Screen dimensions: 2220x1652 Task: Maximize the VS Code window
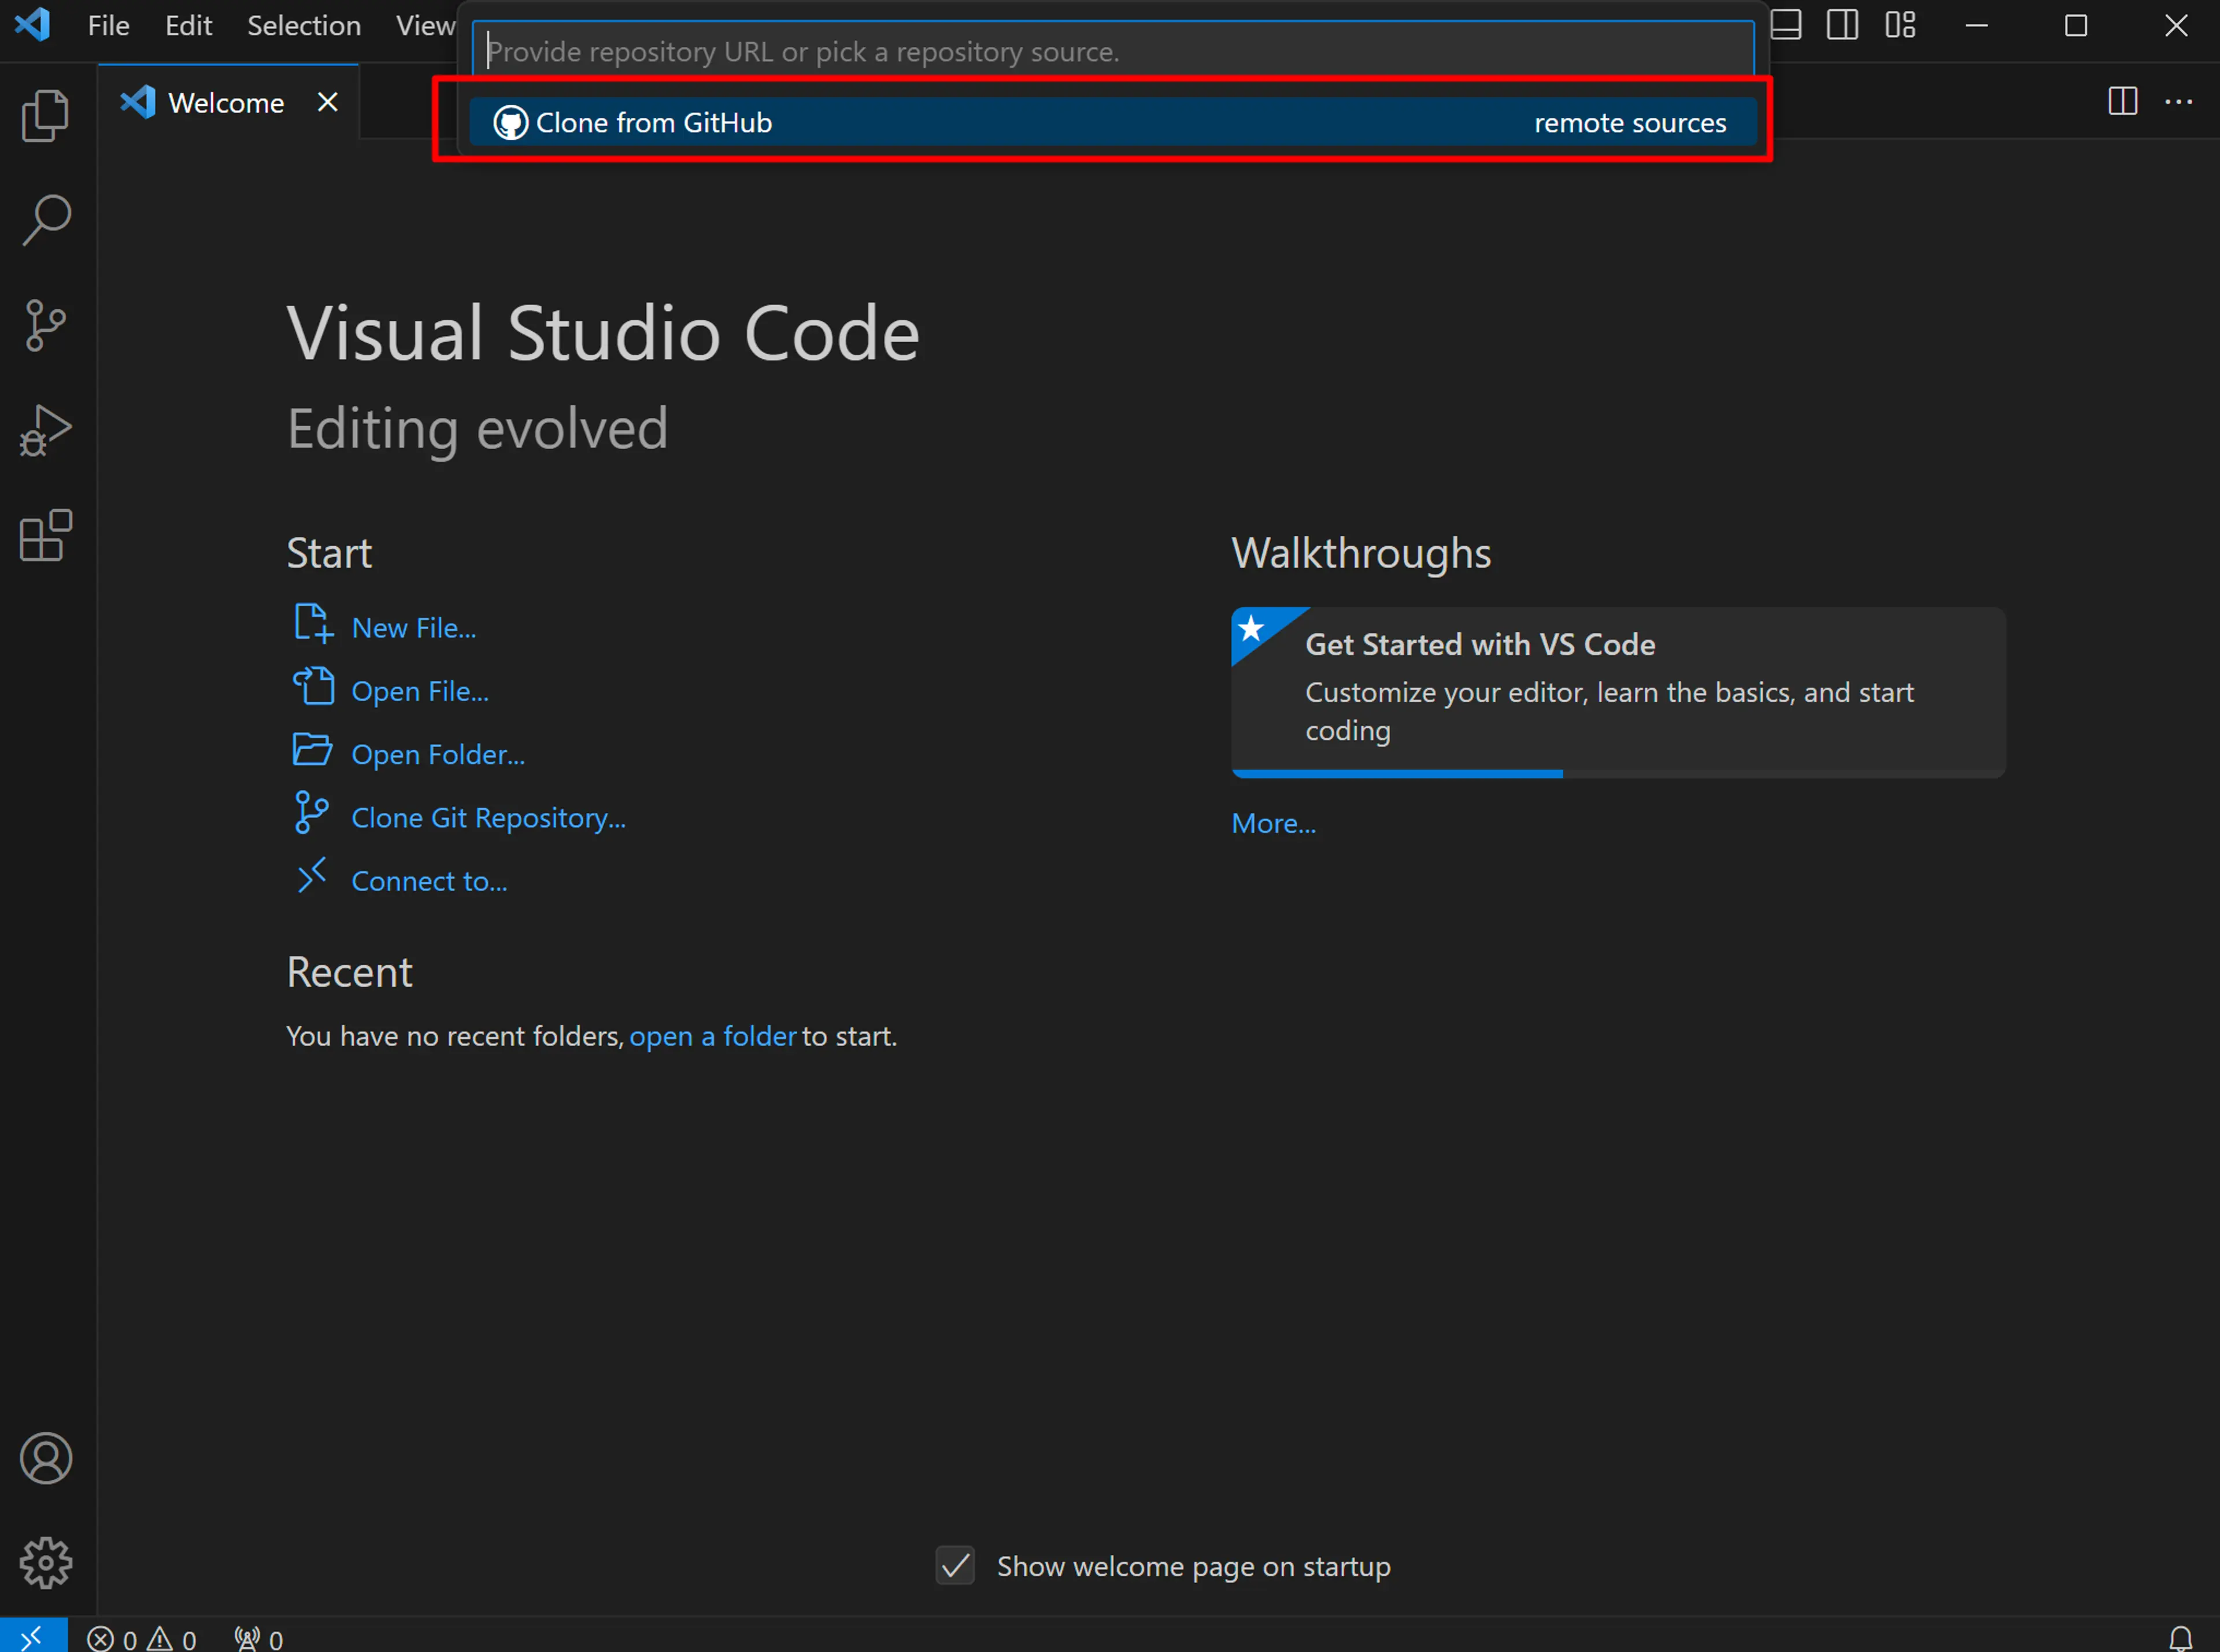coord(2076,25)
